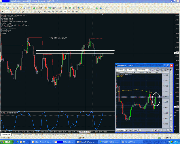Screen dimensions: 180x144
Task: Toggle the Market Watch window icon
Action: coord(13,8)
